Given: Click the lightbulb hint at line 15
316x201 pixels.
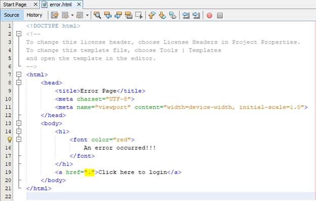Looking at the screenshot, I should click(x=10, y=139).
